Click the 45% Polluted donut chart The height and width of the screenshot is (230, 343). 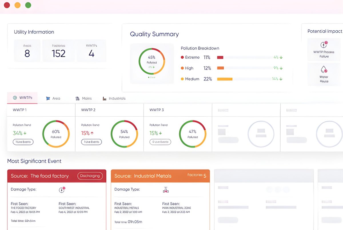click(152, 61)
